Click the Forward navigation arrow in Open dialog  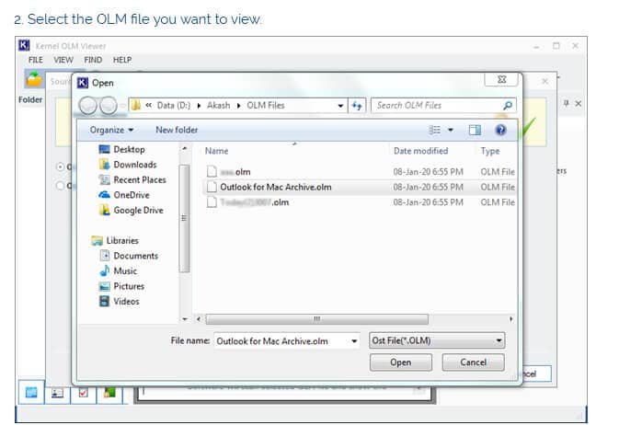tap(109, 106)
